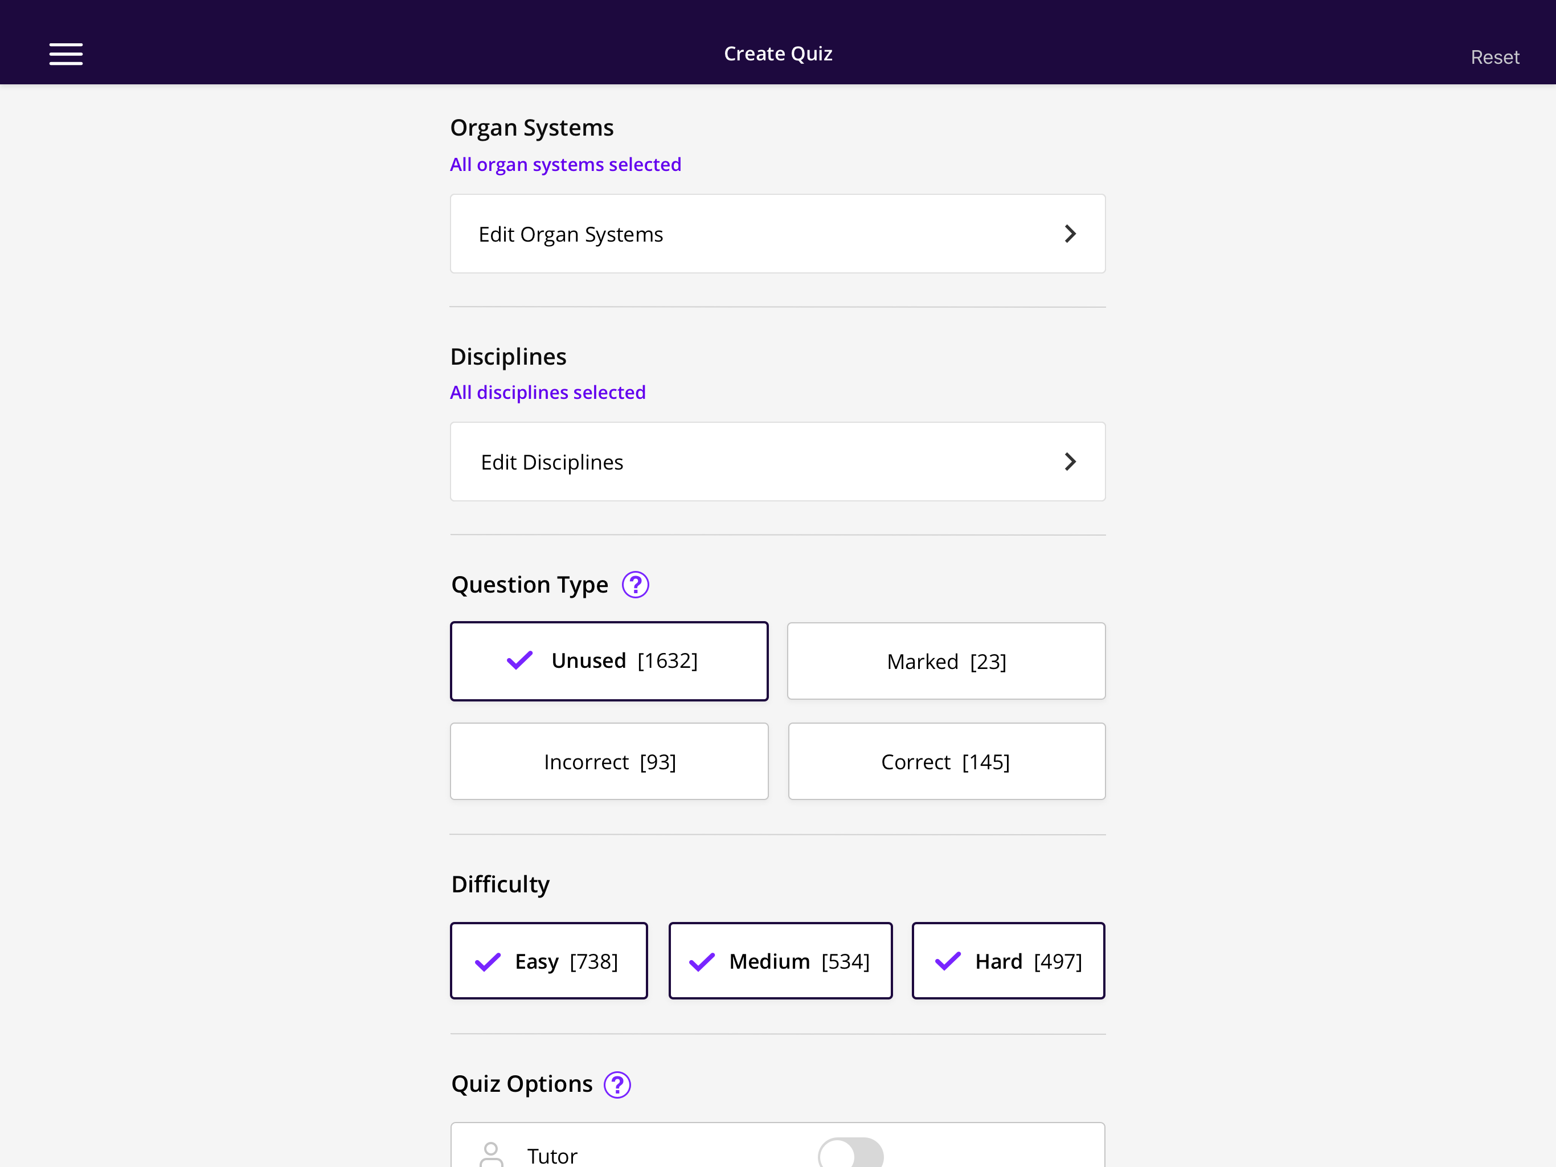This screenshot has width=1556, height=1167.
Task: Select the Correct question type
Action: (946, 761)
